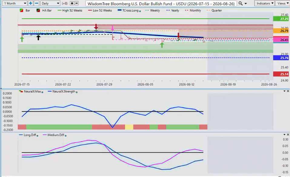Click the blue 25.76 price label
The height and width of the screenshot is (177, 290).
click(281, 58)
